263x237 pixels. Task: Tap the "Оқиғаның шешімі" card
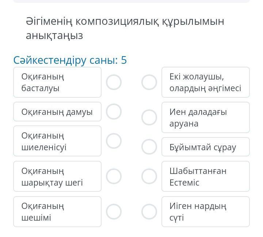tap(57, 211)
